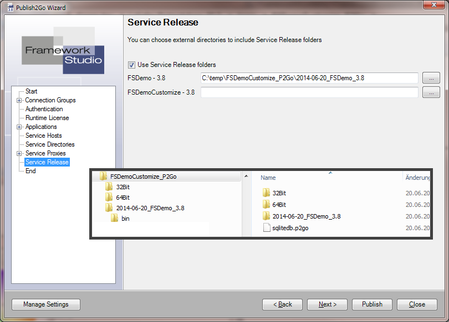449x322 pixels.
Task: Expand the Service Proxies tree node
Action: (x=19, y=153)
